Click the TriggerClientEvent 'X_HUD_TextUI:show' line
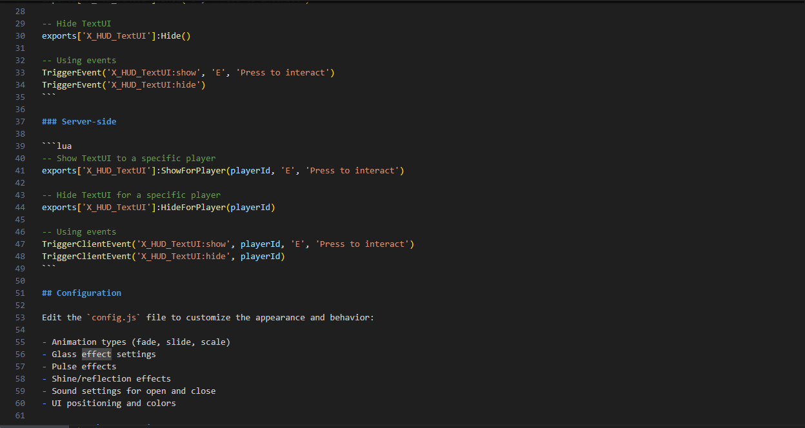Screen dimensions: 805x428 coord(228,244)
